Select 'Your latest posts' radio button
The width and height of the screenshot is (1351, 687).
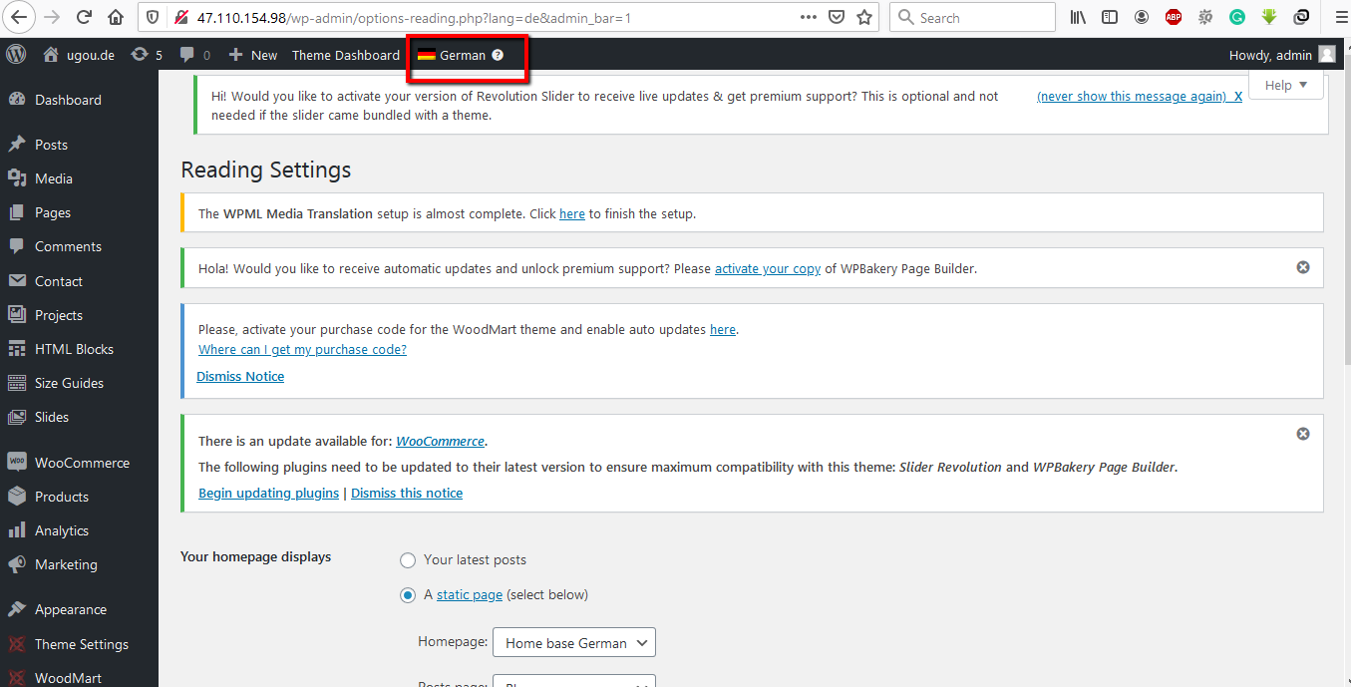click(408, 560)
